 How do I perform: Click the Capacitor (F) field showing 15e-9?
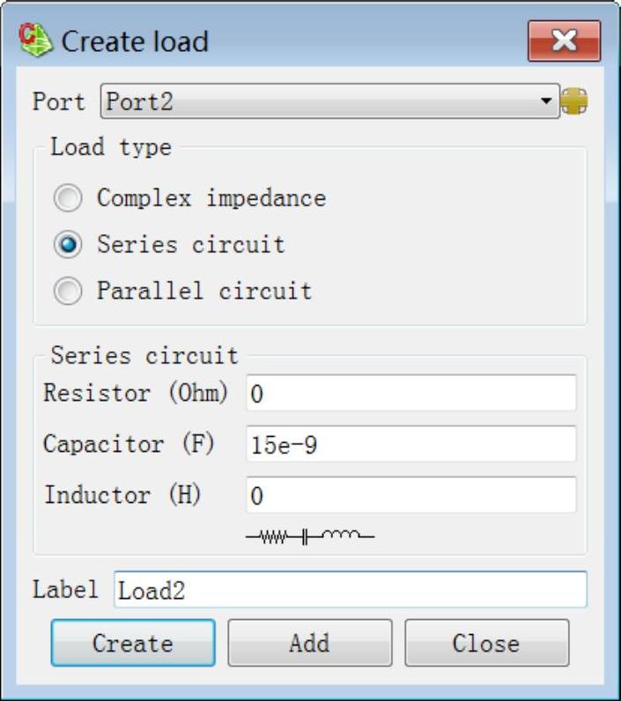coord(410,445)
